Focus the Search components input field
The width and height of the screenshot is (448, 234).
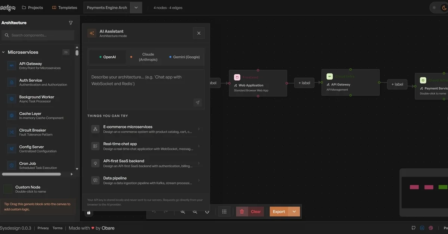tap(41, 35)
